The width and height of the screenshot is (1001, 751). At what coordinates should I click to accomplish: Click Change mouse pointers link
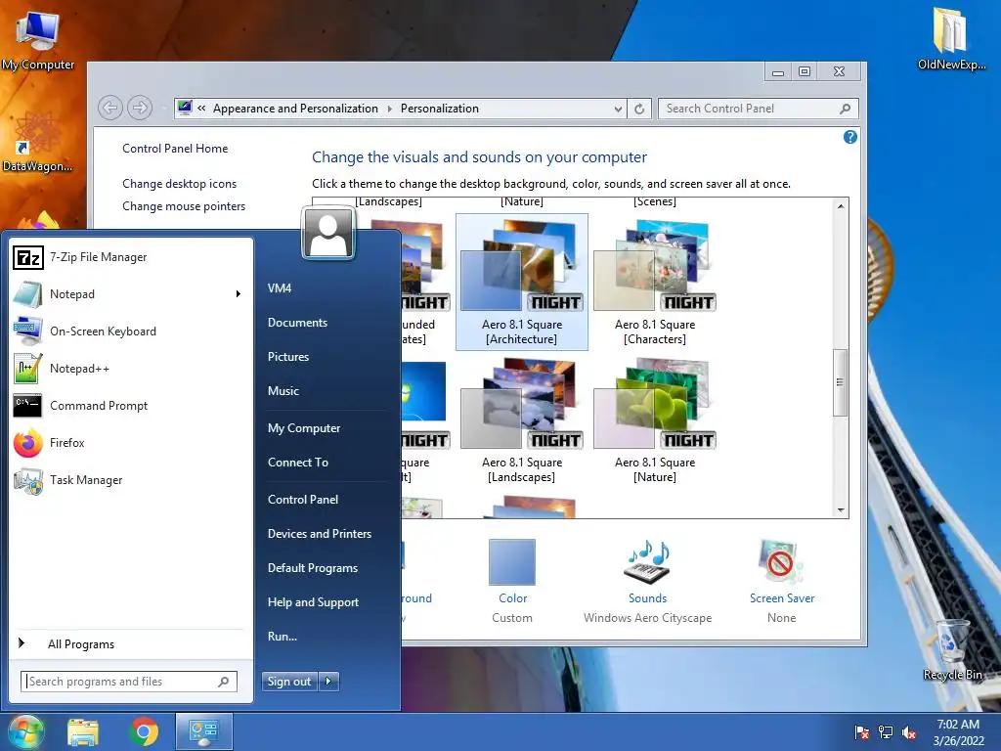[184, 206]
